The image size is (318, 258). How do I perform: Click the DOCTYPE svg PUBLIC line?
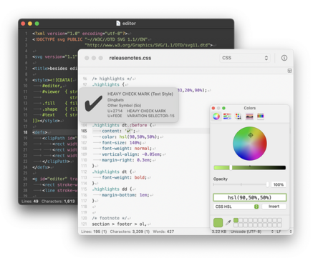(90, 39)
